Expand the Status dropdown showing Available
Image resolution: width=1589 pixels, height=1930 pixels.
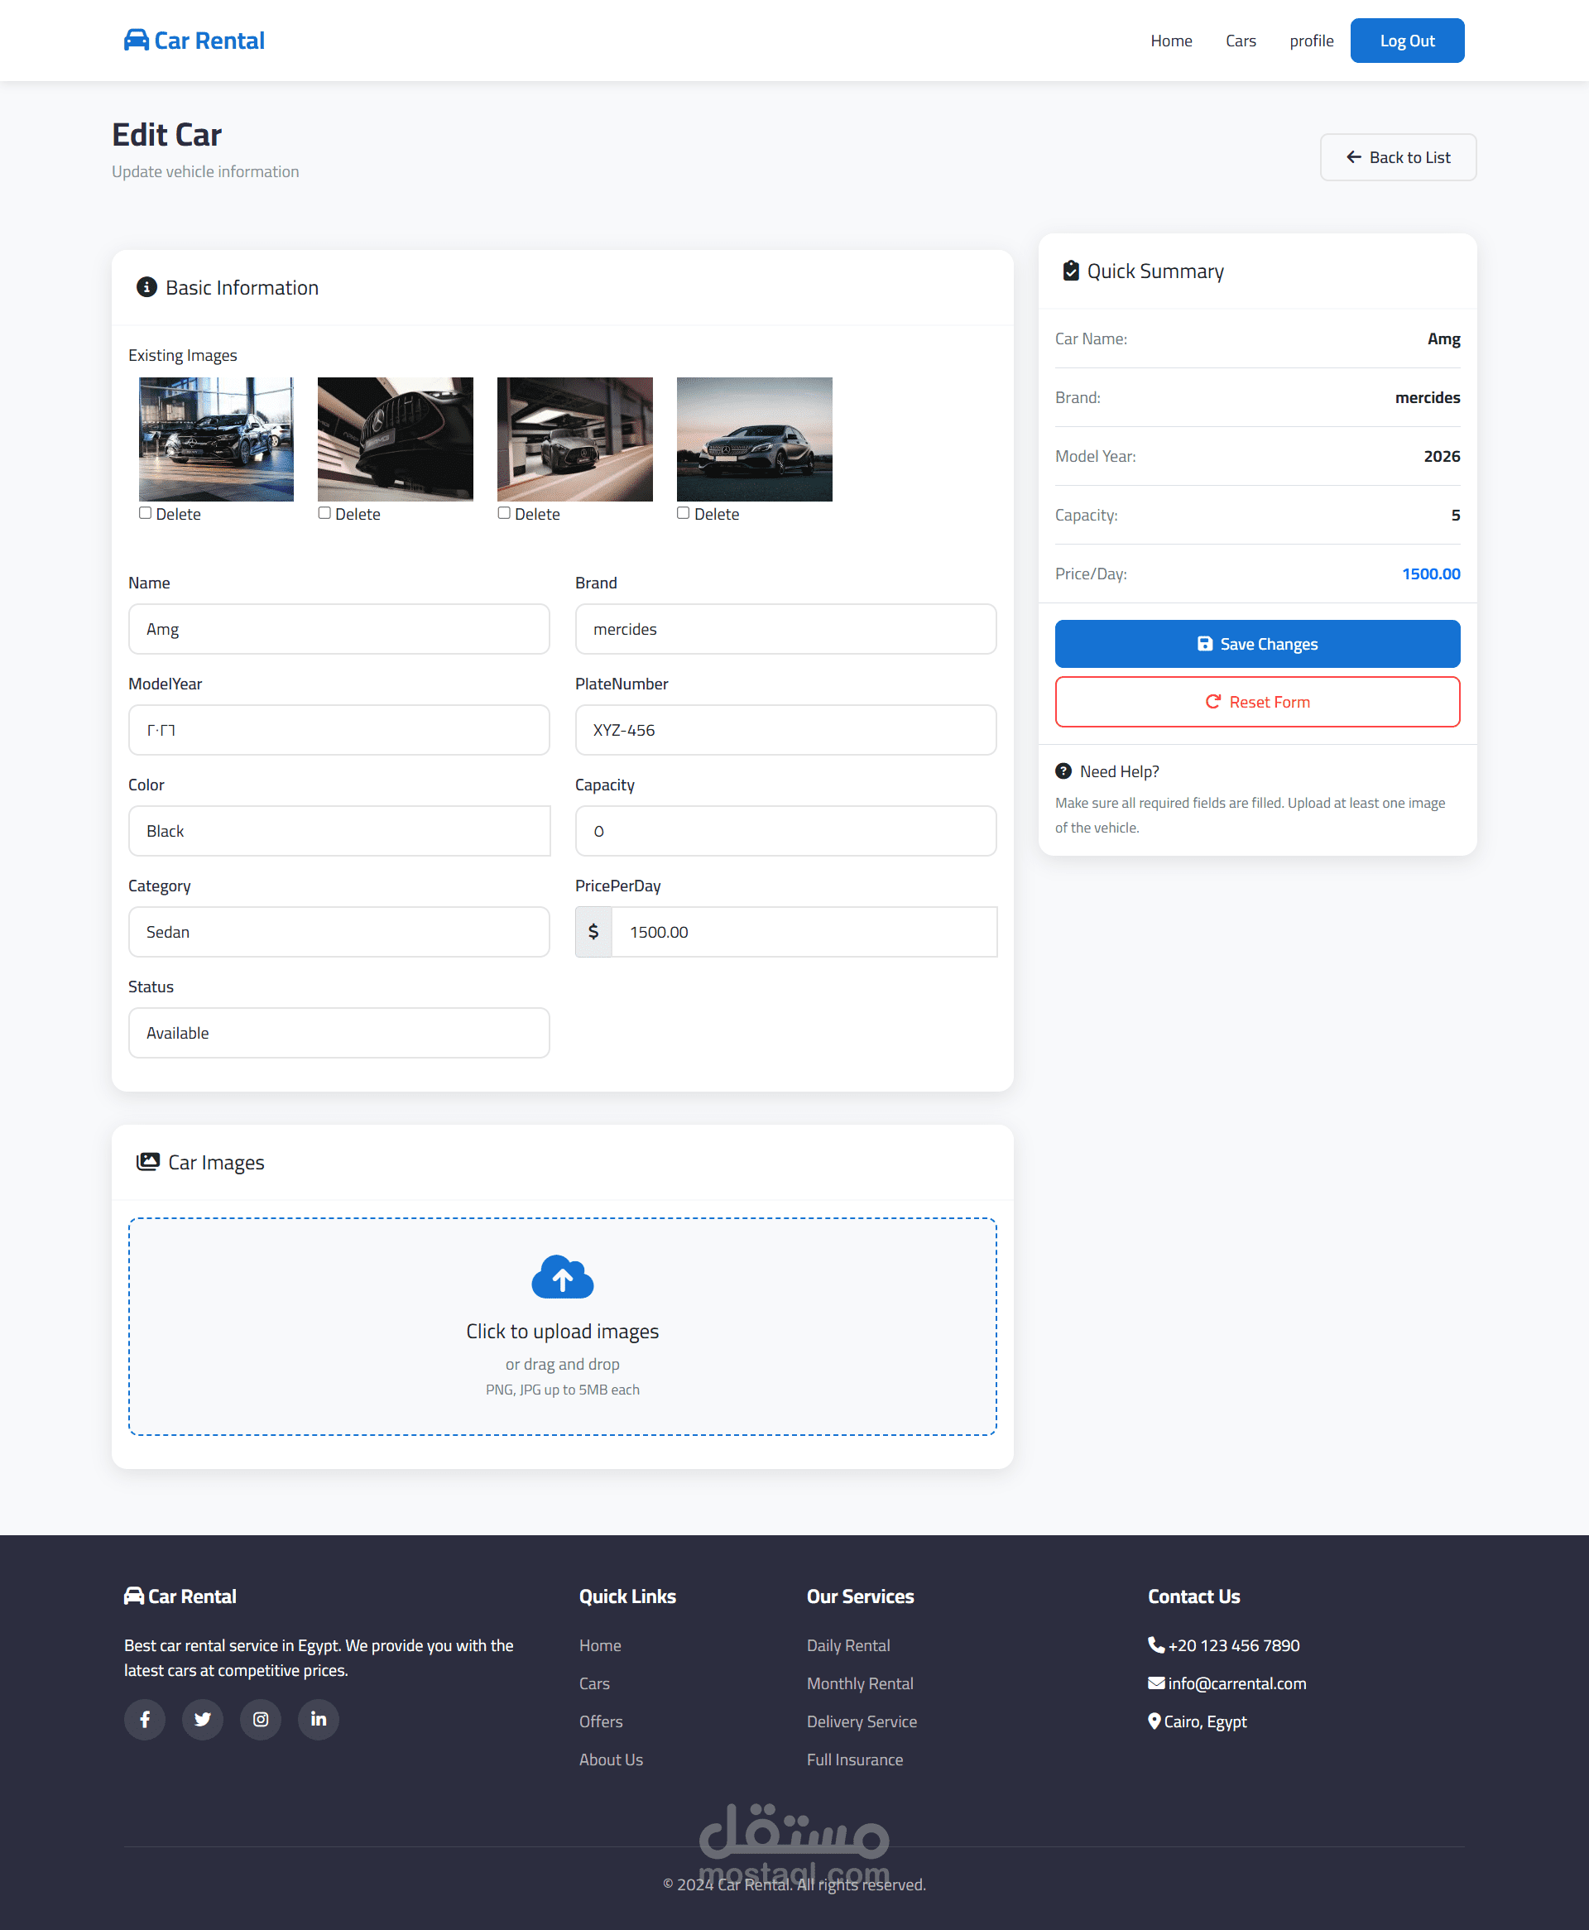tap(338, 1033)
